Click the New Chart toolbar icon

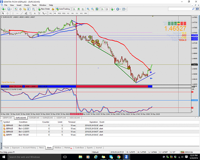pyautogui.click(x=3, y=9)
